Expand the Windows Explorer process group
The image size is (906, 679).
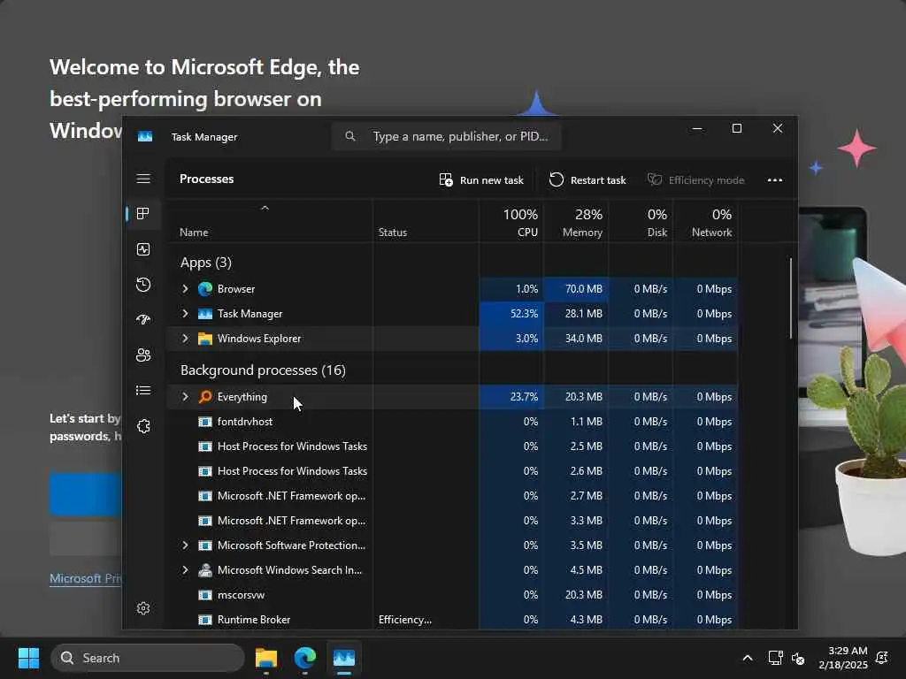(185, 339)
